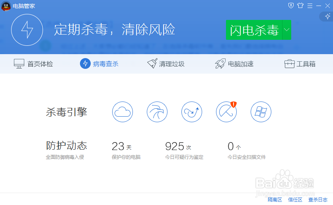Image resolution: width=333 pixels, height=205 pixels.
Task: Click the 23 天 protection days value
Action: pyautogui.click(x=122, y=146)
